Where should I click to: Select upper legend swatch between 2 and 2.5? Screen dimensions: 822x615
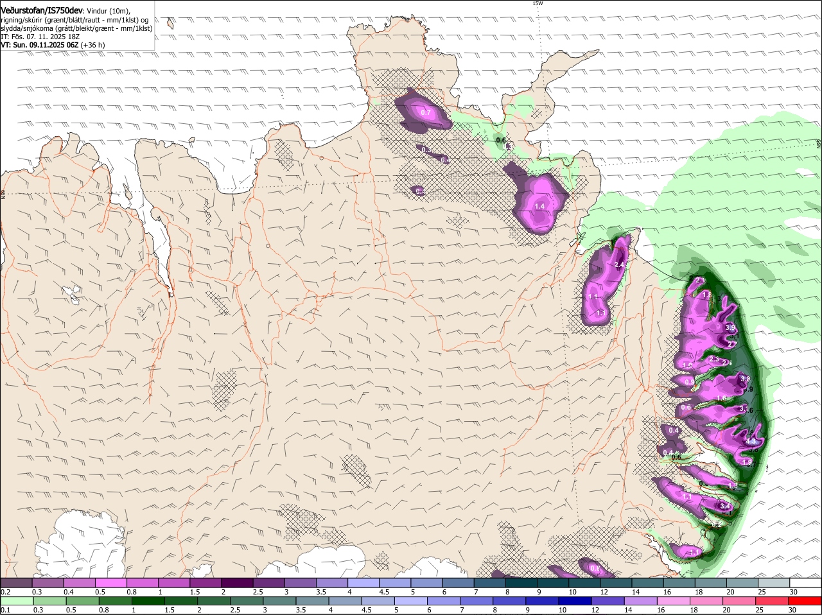coord(237,583)
